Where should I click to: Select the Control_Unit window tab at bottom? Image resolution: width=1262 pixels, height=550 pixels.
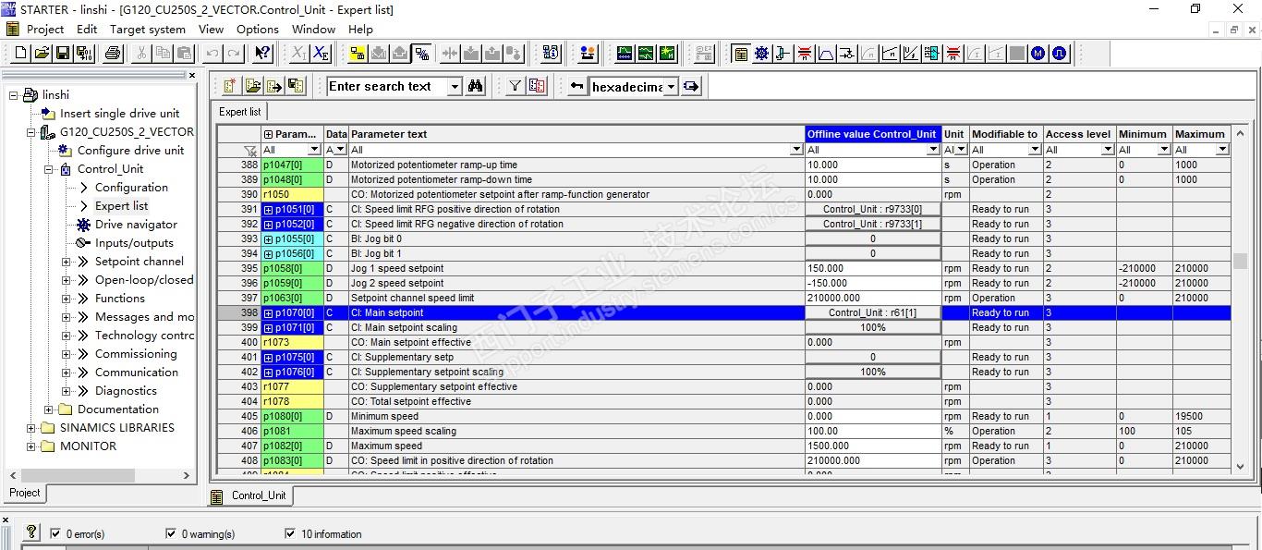[250, 495]
